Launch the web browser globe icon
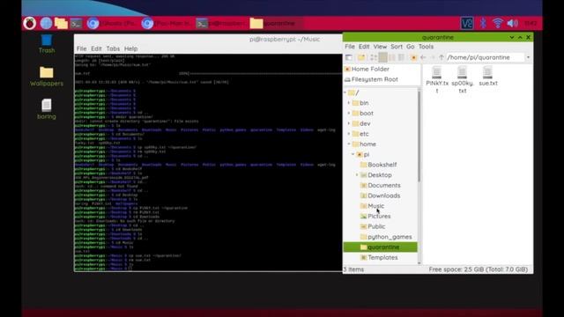Viewport: 564px width, 317px height. (x=46, y=24)
